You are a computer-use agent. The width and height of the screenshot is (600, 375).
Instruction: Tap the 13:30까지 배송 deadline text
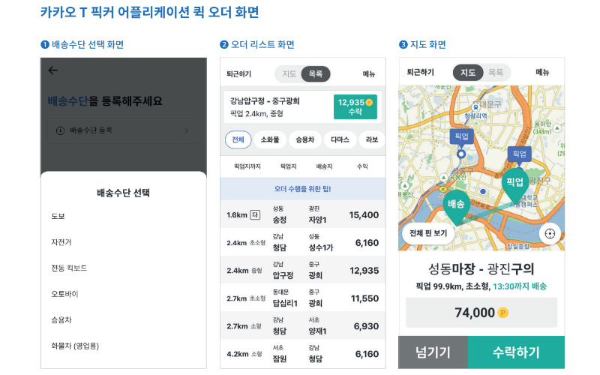click(520, 286)
